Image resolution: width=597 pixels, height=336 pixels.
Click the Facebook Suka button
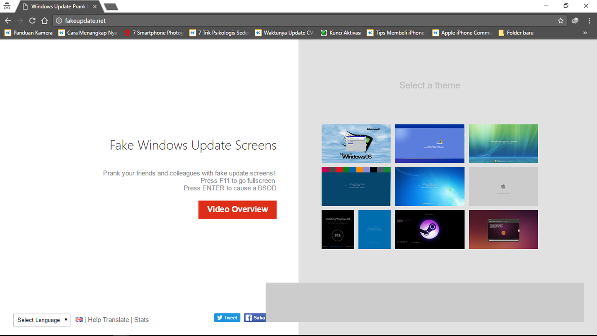click(255, 318)
